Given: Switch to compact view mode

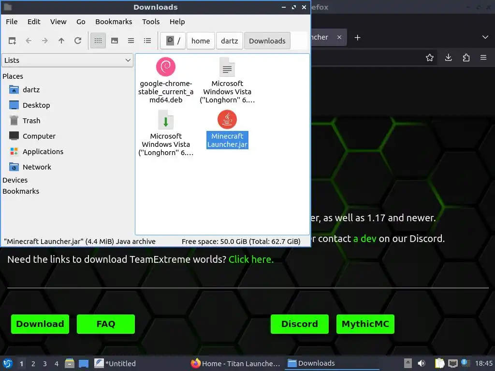Looking at the screenshot, I should [131, 41].
